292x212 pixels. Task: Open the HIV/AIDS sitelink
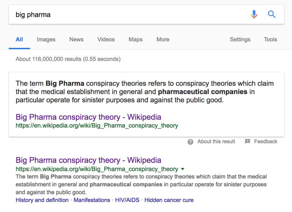click(127, 200)
